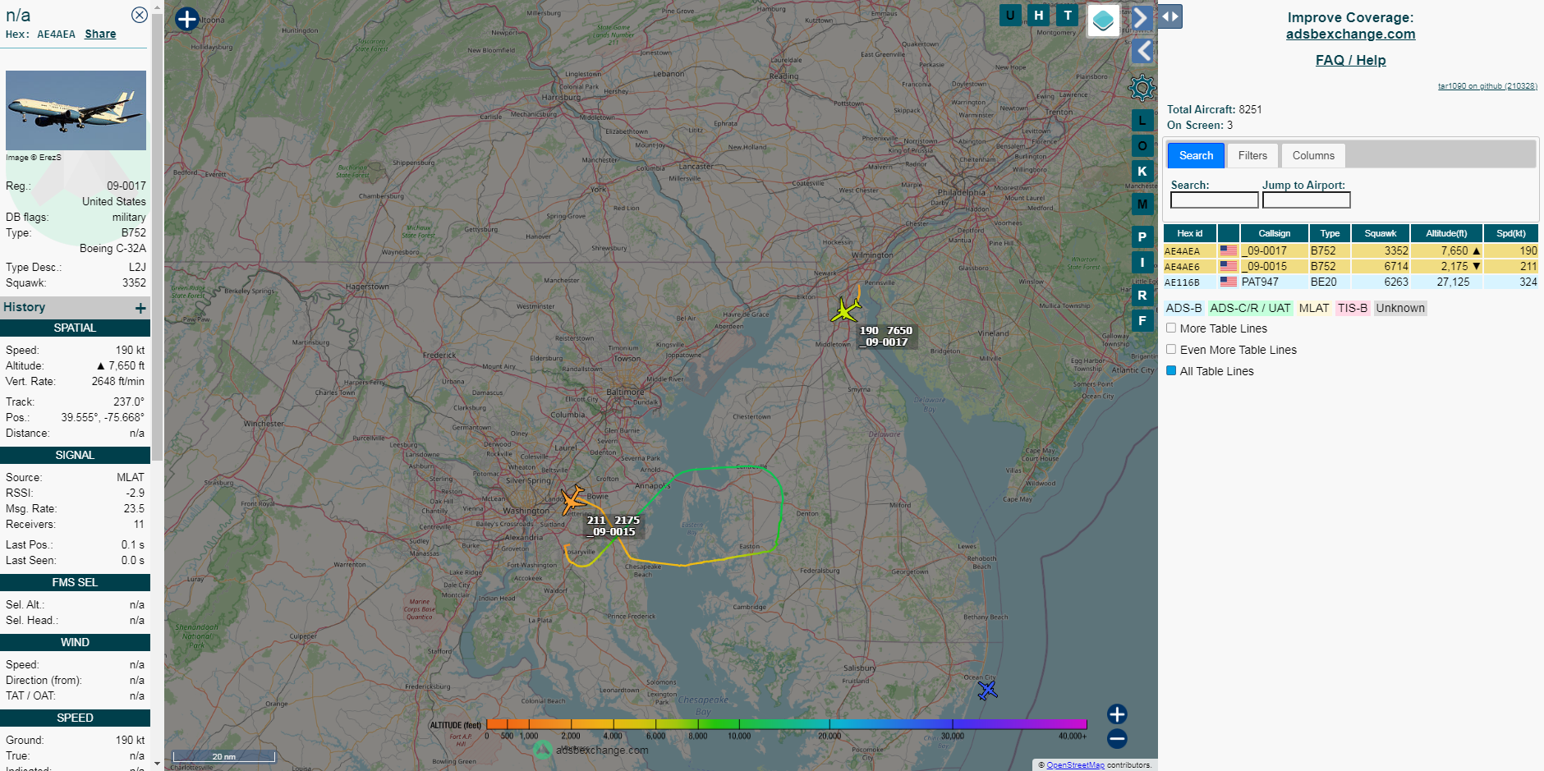Switch to the Search tab

1196,155
